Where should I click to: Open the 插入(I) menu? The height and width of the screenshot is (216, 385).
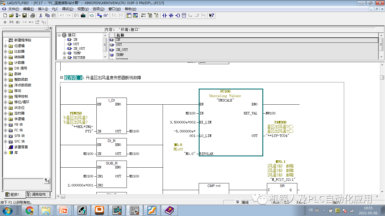click(43, 9)
